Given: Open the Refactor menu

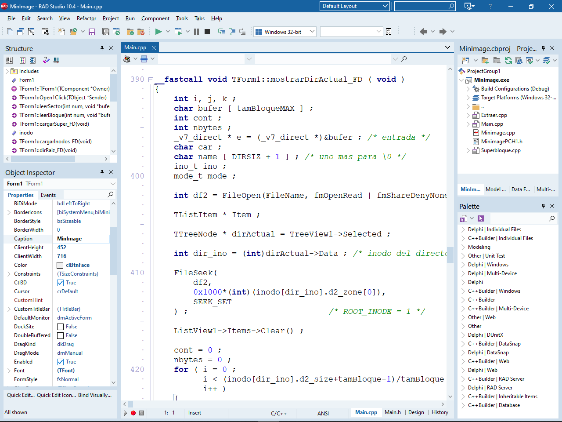Looking at the screenshot, I should [86, 18].
